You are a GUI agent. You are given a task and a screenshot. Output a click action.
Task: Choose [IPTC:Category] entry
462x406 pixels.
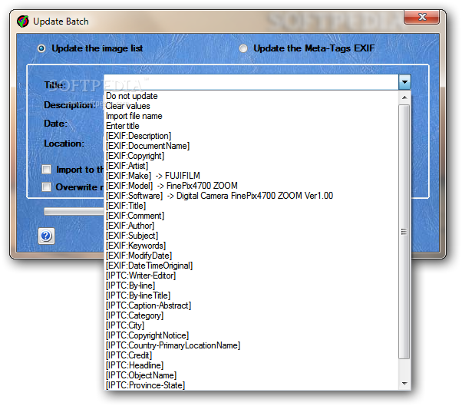(252, 315)
